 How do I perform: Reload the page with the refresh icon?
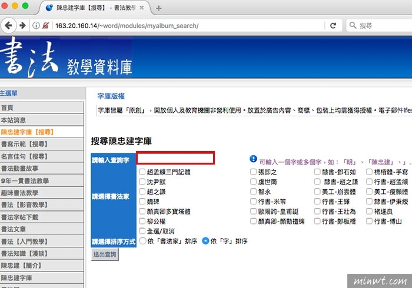point(333,25)
